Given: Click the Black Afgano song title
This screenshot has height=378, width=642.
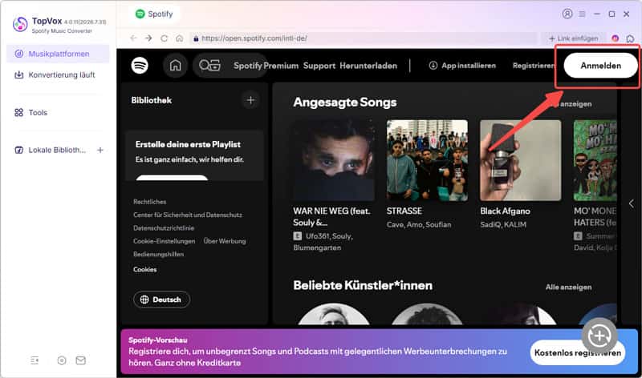Looking at the screenshot, I should [x=505, y=211].
